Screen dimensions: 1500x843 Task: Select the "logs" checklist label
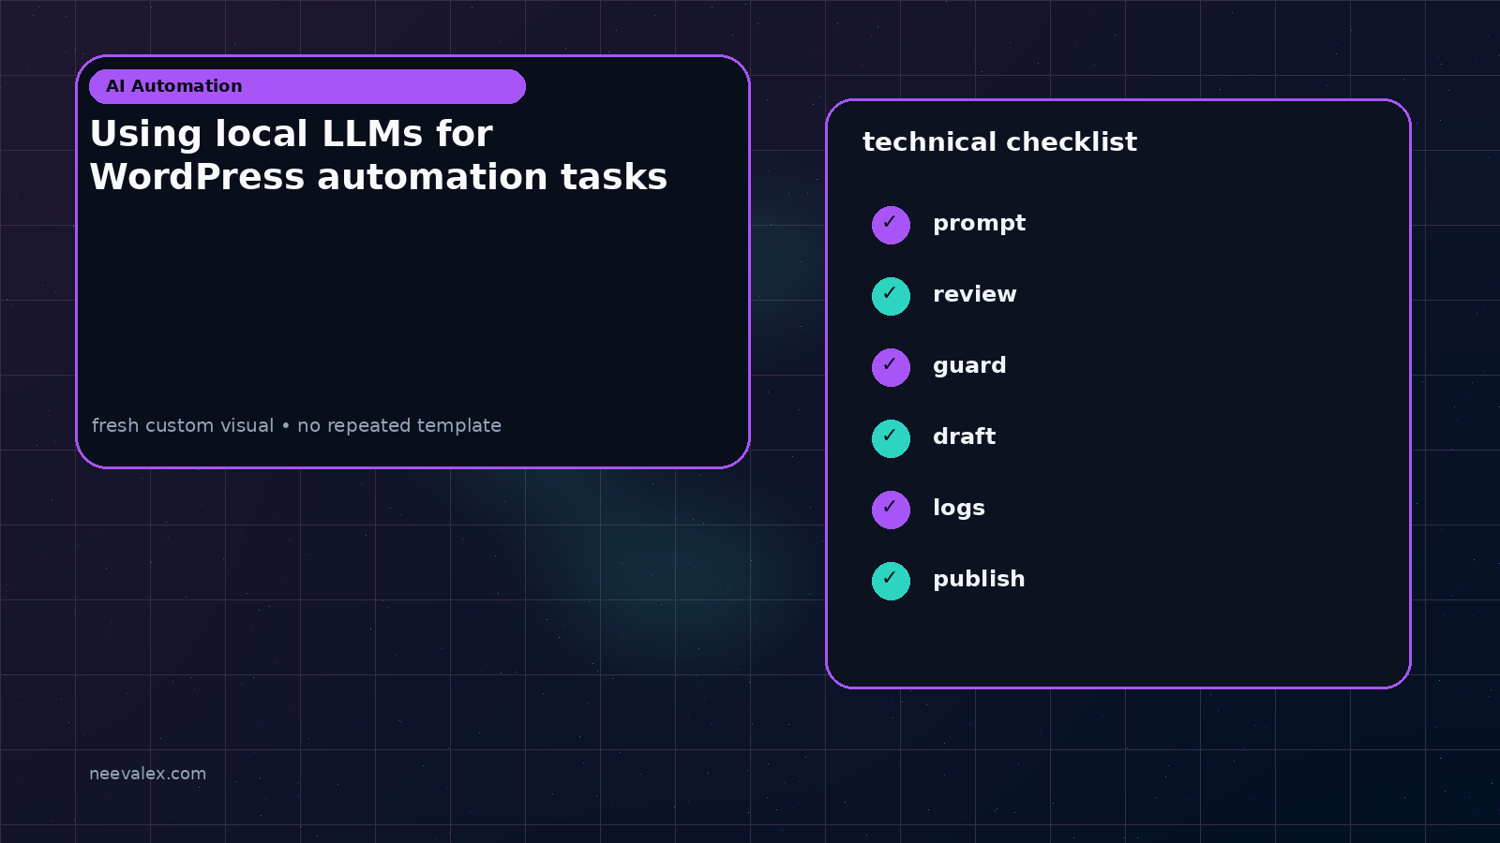point(958,509)
